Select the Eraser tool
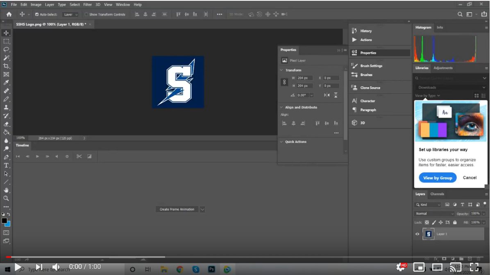The width and height of the screenshot is (490, 275). (6, 124)
